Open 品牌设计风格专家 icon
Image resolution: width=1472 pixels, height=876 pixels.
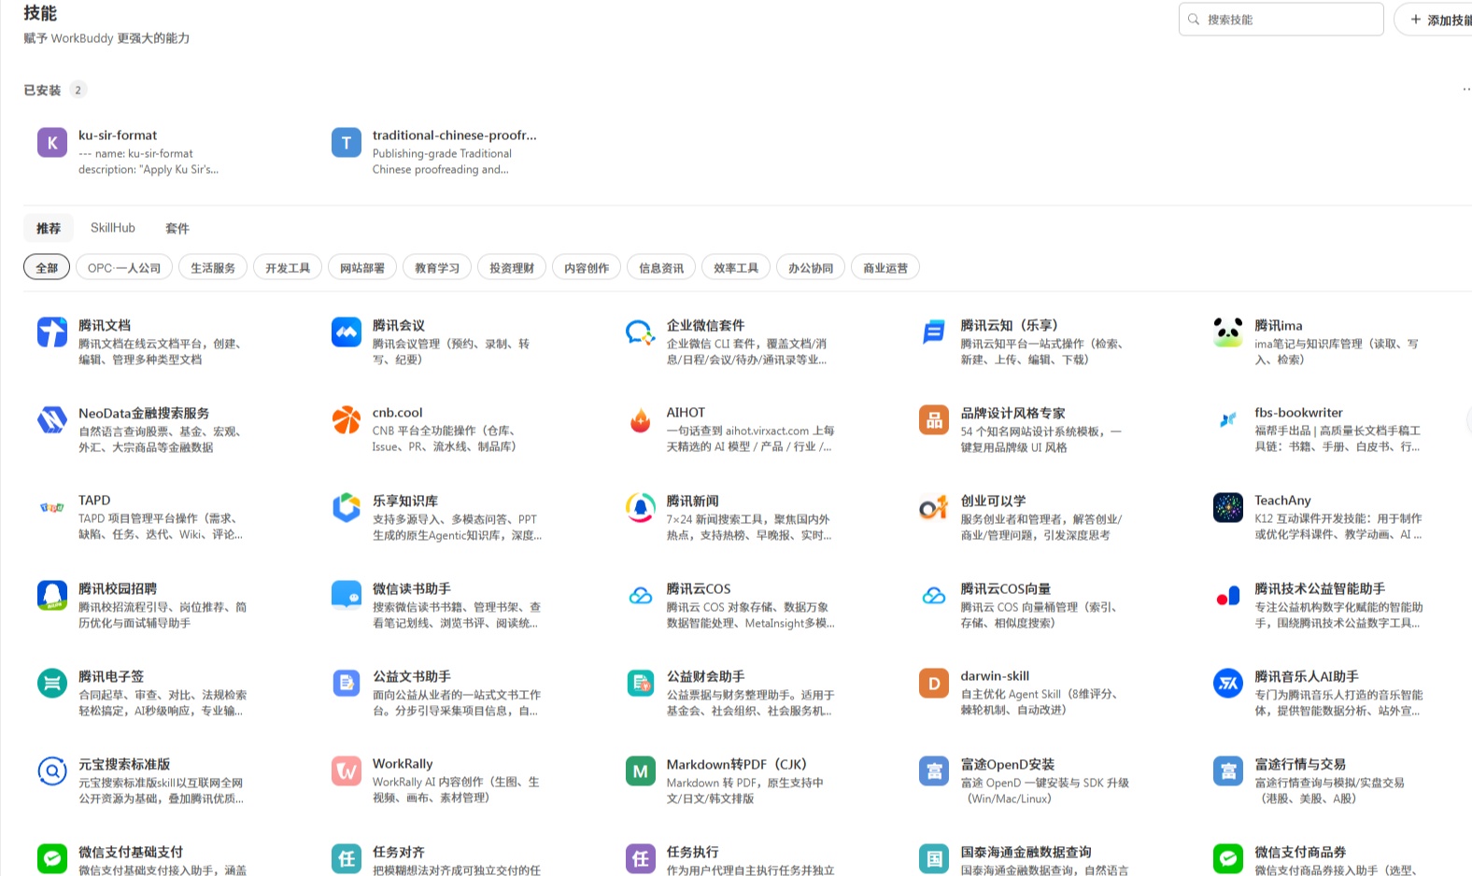(934, 419)
